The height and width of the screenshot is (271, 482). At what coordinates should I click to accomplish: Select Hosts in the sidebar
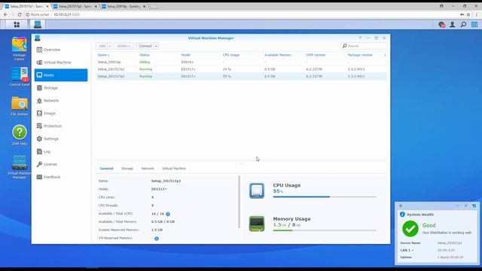tap(61, 75)
